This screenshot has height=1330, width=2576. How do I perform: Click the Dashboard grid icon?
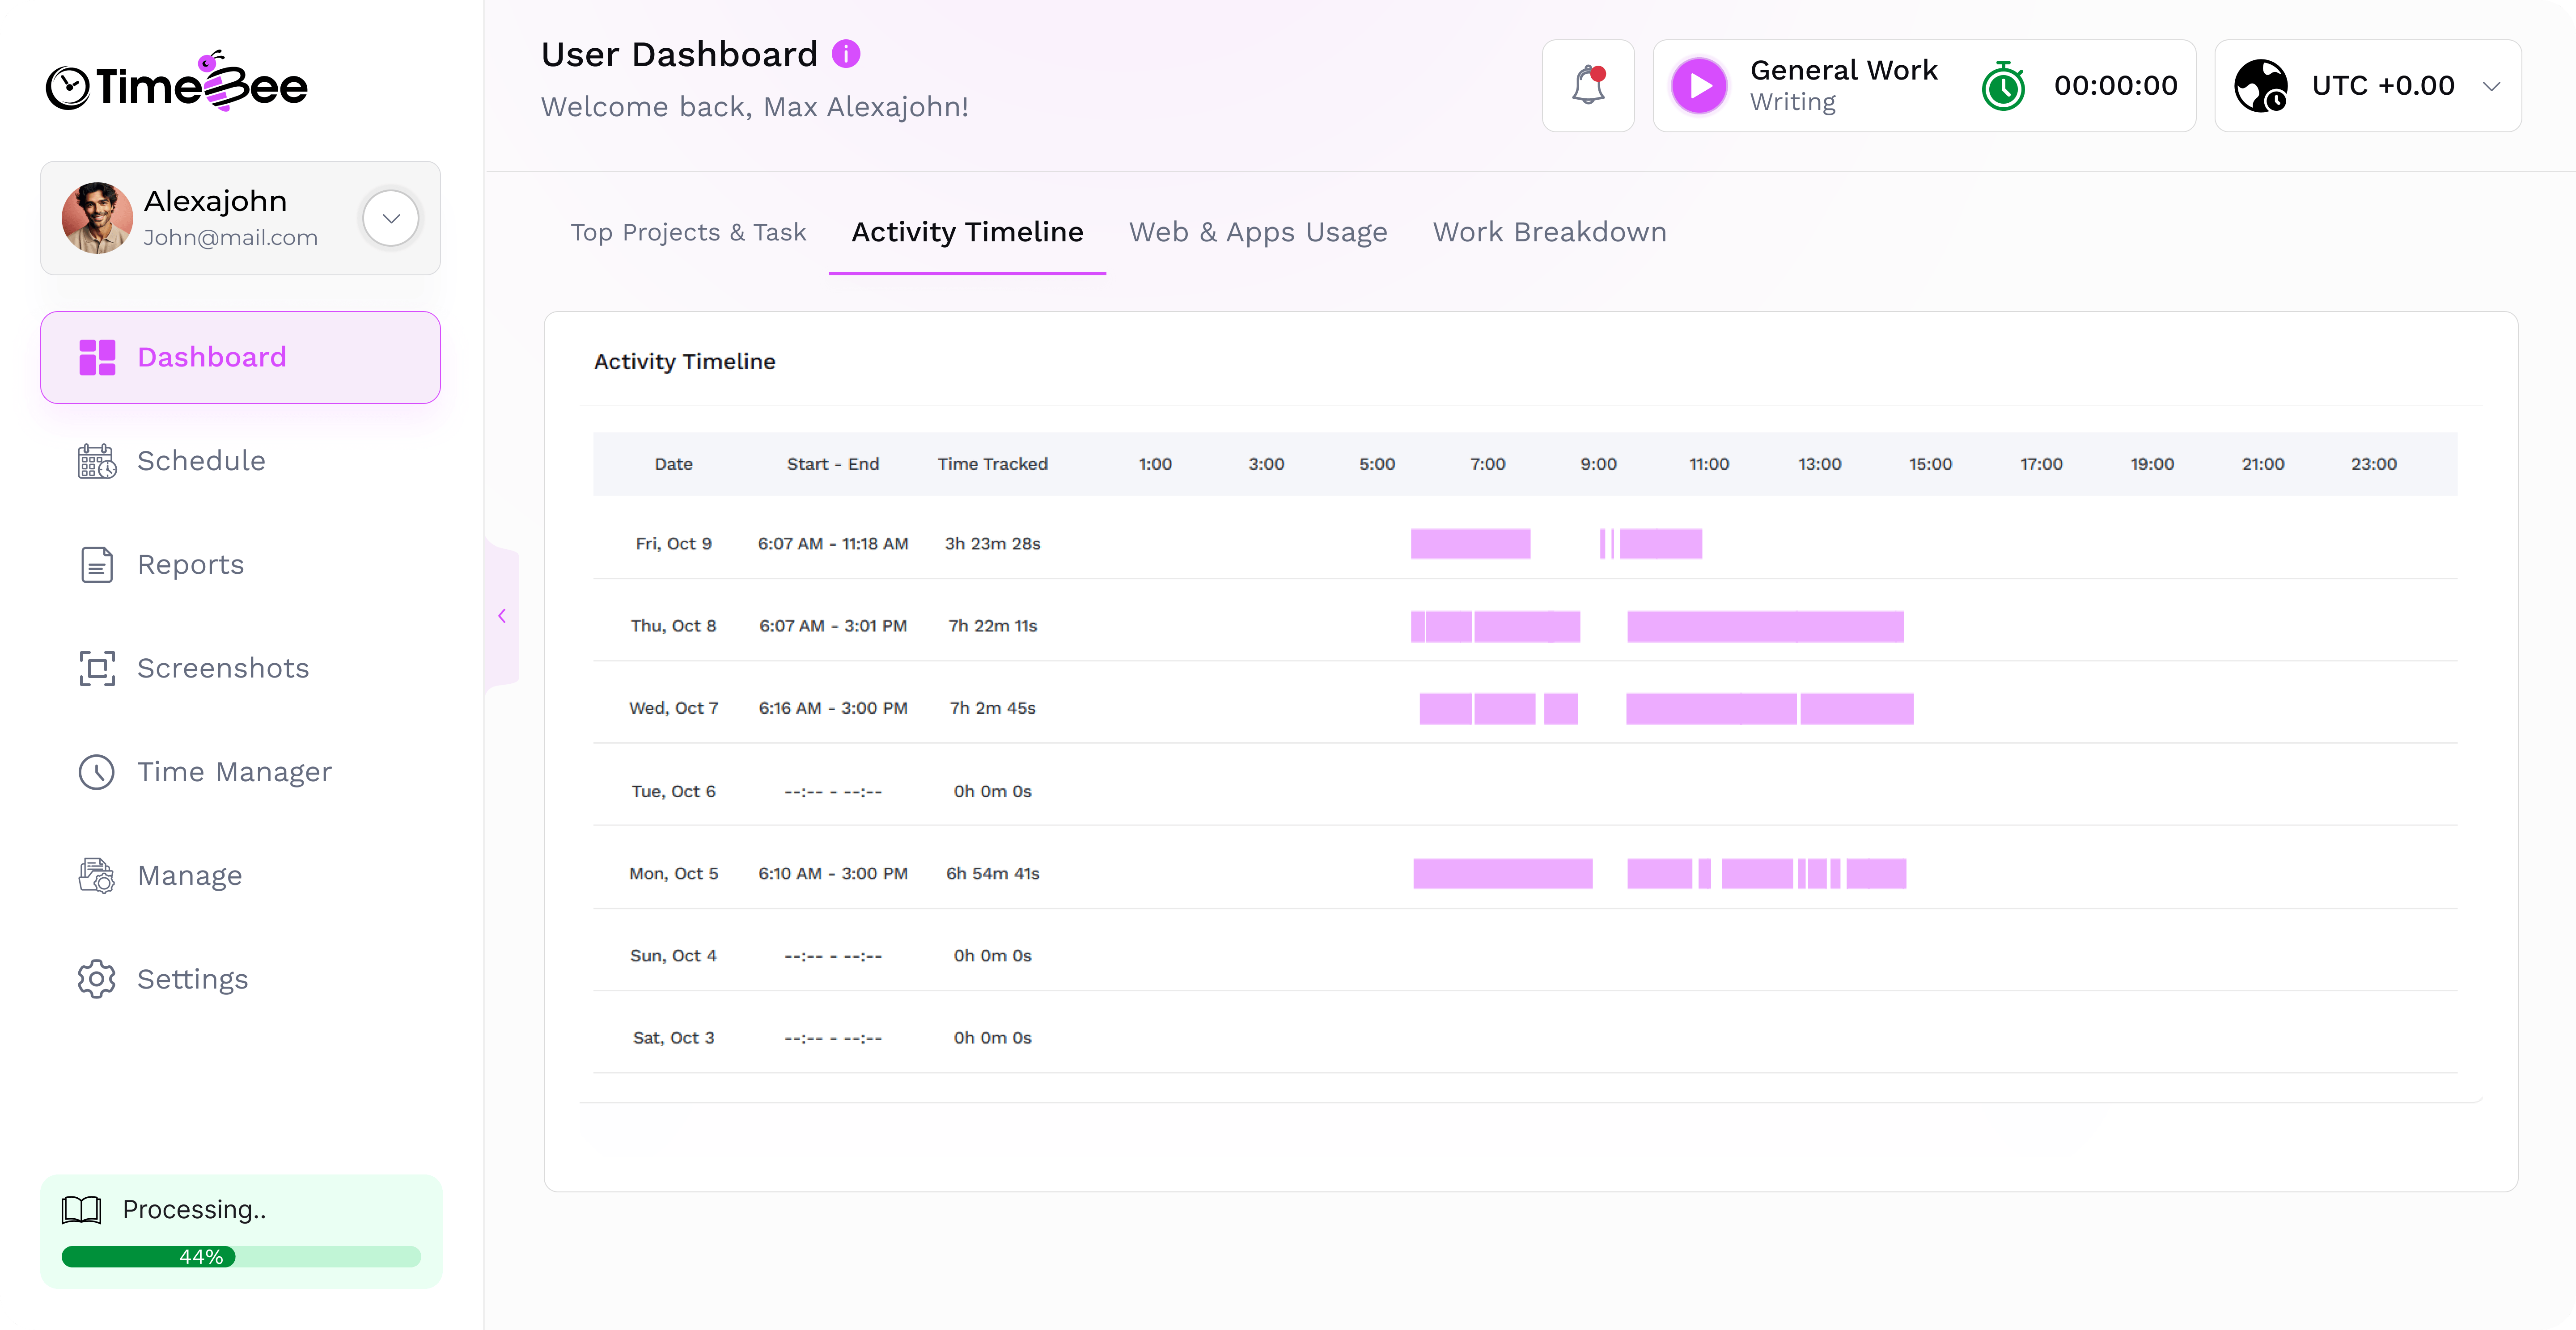pos(97,358)
